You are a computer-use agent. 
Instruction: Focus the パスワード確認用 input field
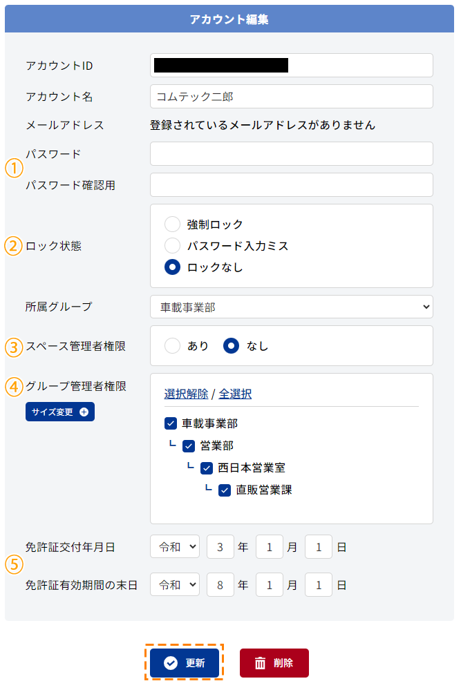click(x=292, y=185)
